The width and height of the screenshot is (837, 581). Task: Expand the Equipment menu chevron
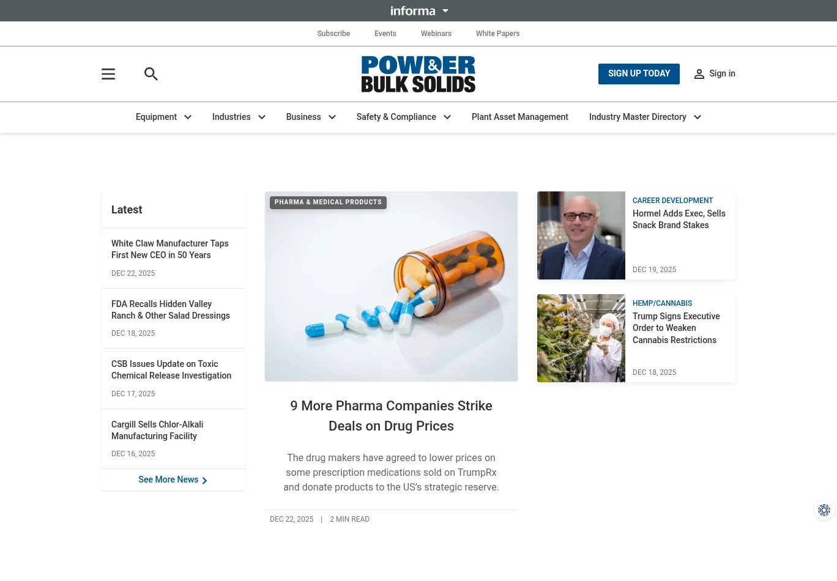point(188,117)
